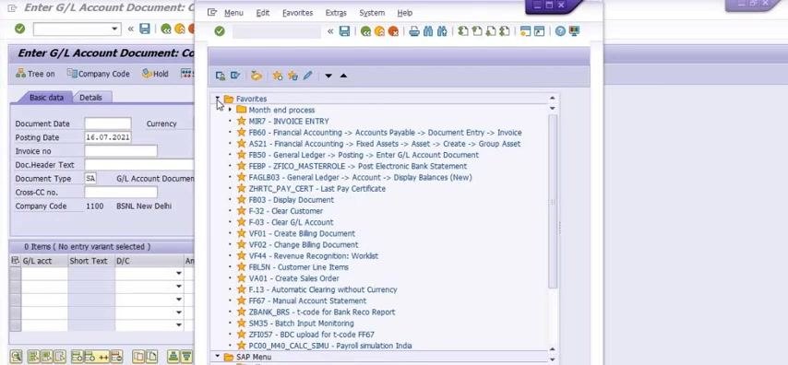Click the Save icon in Enter G/L Account Document window

(x=145, y=29)
